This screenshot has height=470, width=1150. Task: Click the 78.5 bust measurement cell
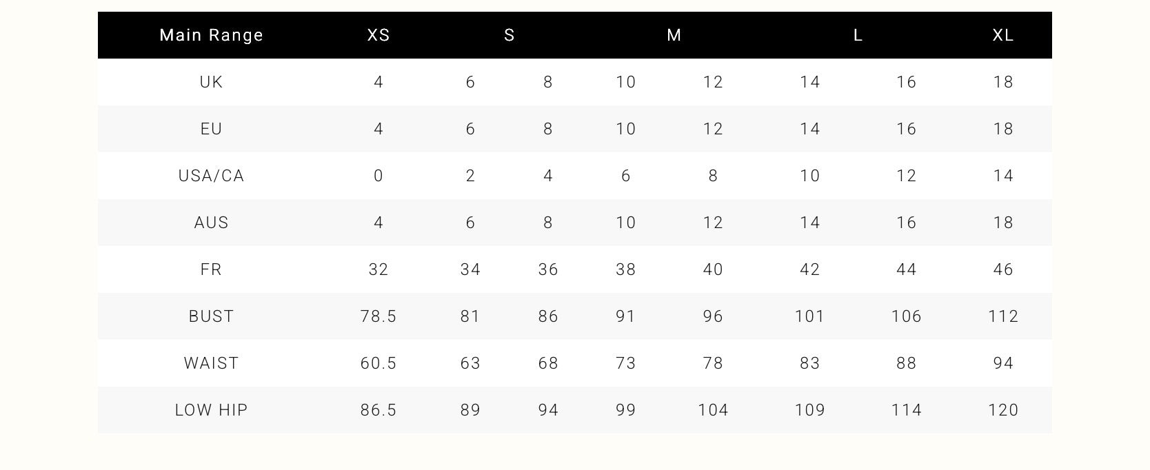pos(379,316)
